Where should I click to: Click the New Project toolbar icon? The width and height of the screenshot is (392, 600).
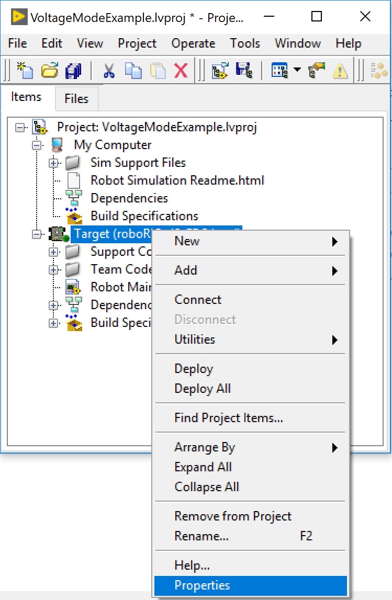[25, 71]
